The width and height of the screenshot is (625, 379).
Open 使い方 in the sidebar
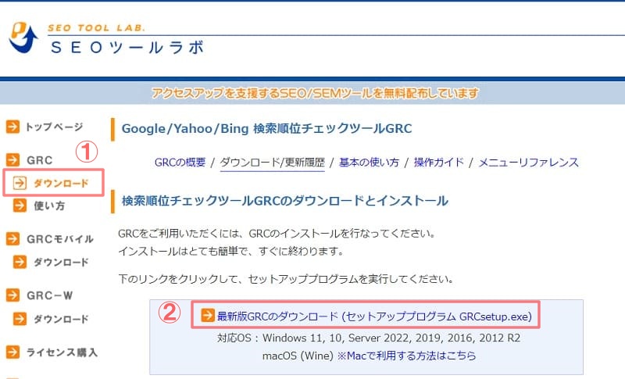pyautogui.click(x=49, y=206)
